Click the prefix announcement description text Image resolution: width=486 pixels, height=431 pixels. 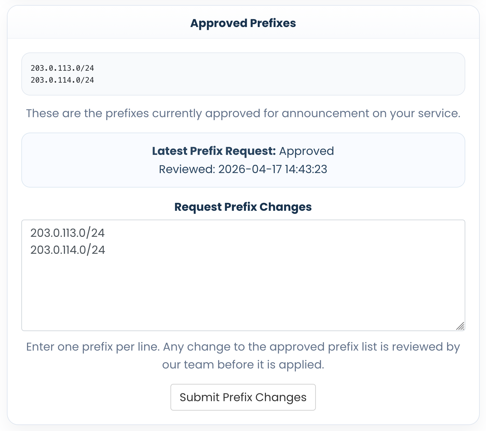click(x=243, y=113)
